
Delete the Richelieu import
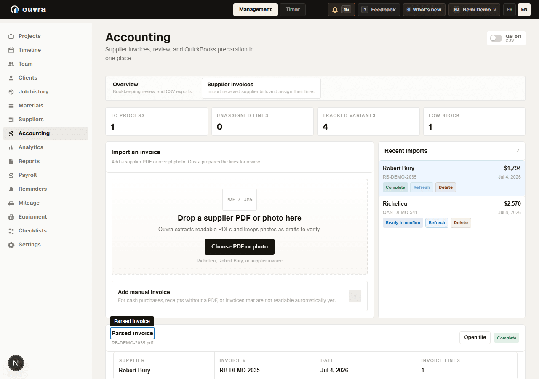point(461,223)
